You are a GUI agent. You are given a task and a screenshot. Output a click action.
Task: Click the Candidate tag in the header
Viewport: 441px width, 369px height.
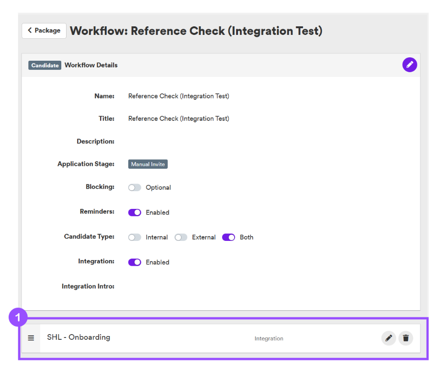click(45, 65)
